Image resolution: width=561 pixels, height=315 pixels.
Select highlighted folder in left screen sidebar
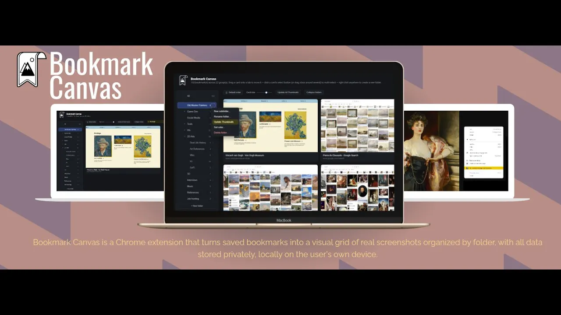tap(70, 129)
